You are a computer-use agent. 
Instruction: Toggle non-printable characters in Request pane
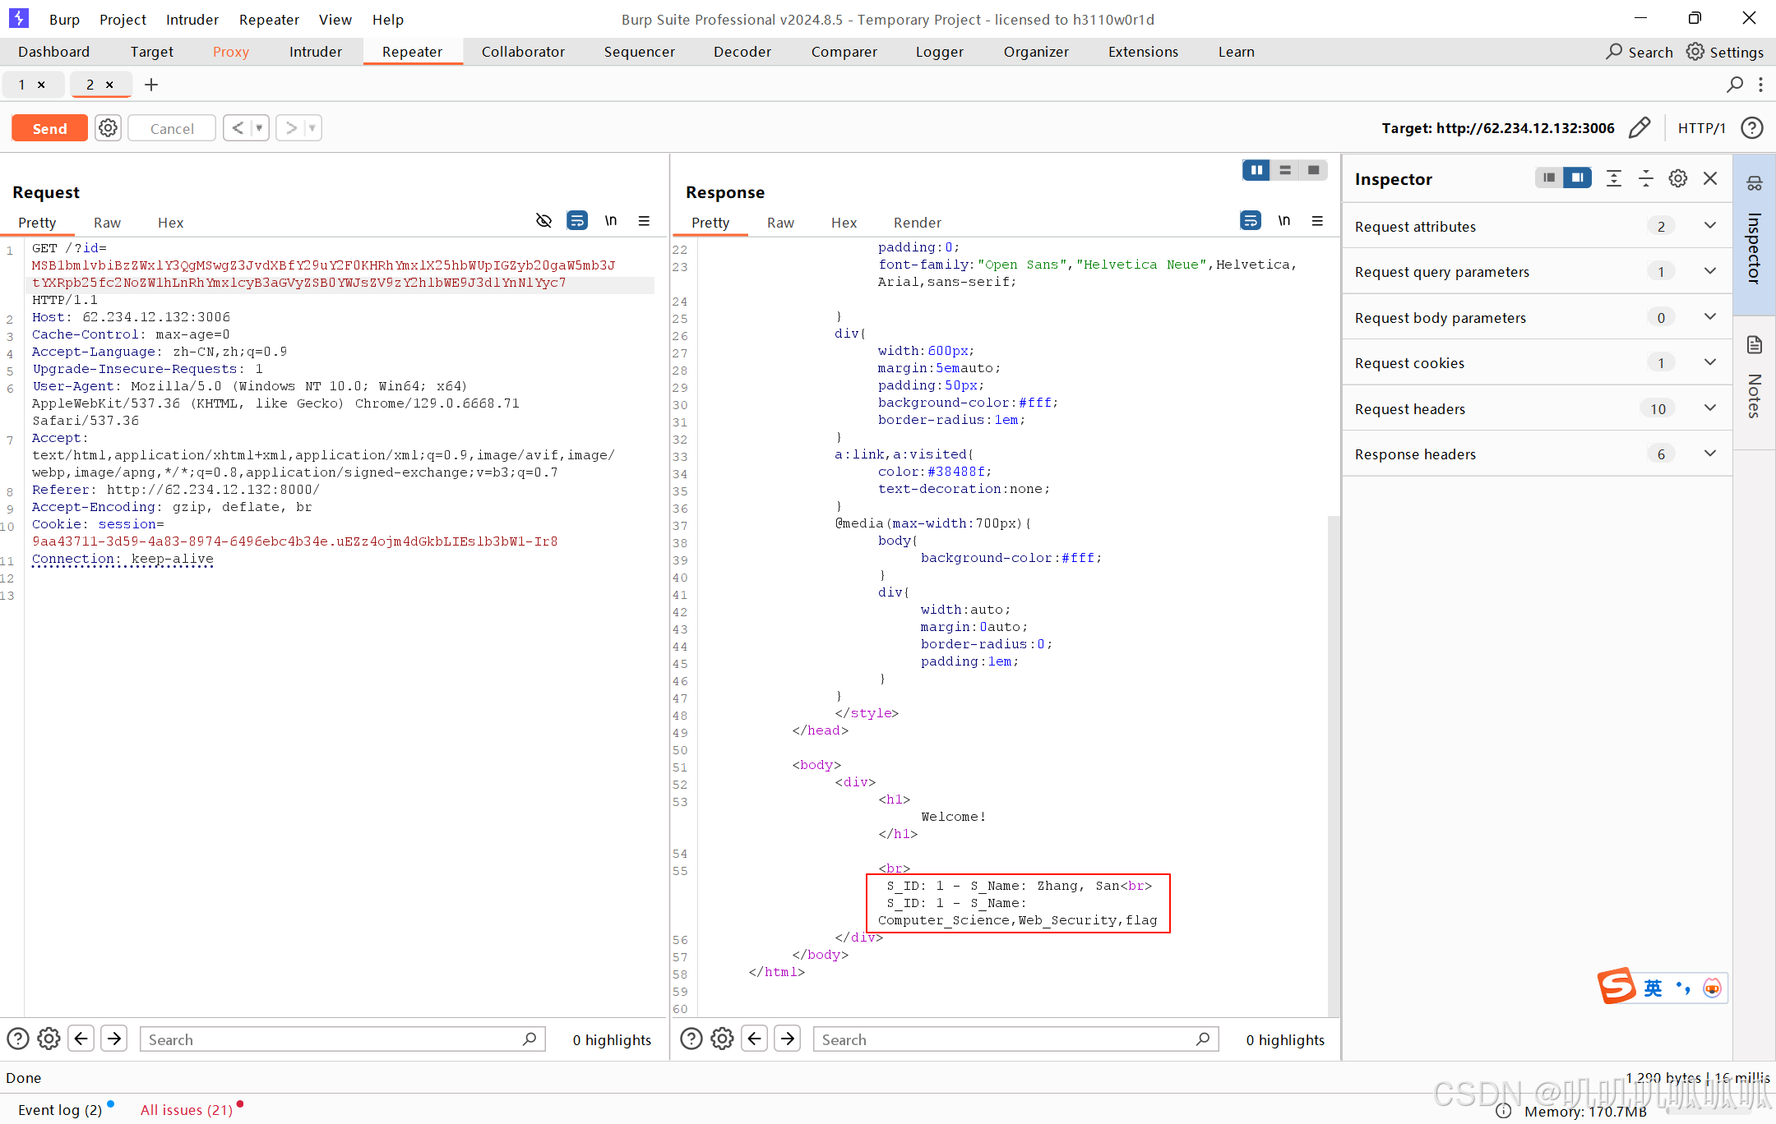[x=610, y=221]
